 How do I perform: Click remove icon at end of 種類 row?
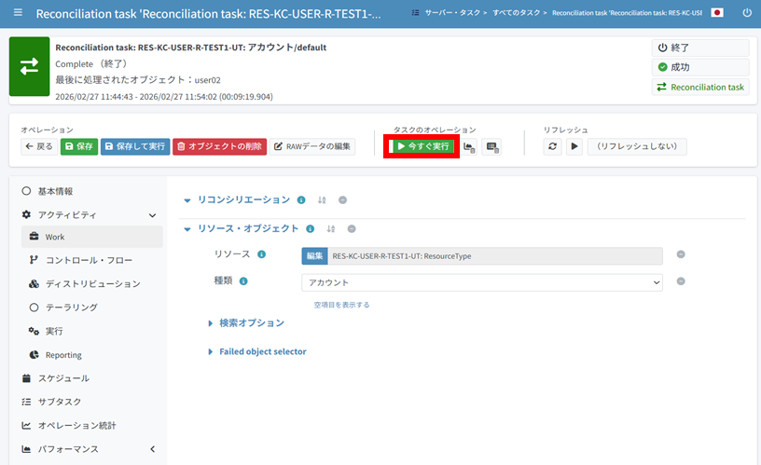[x=681, y=281]
